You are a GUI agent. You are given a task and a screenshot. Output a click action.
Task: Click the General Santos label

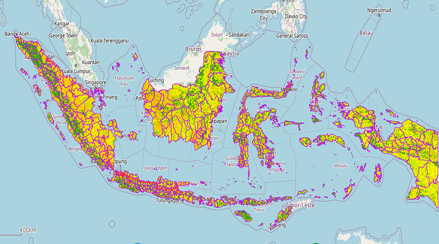293,36
